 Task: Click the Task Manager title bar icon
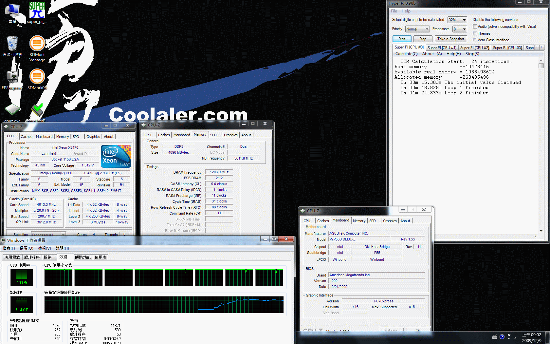click(3, 240)
